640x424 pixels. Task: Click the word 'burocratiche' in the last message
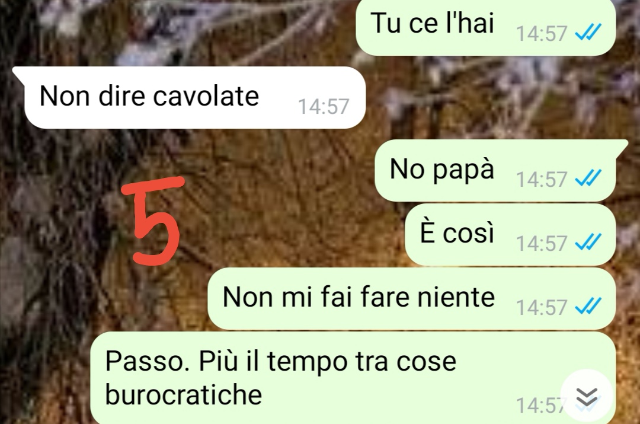[183, 394]
